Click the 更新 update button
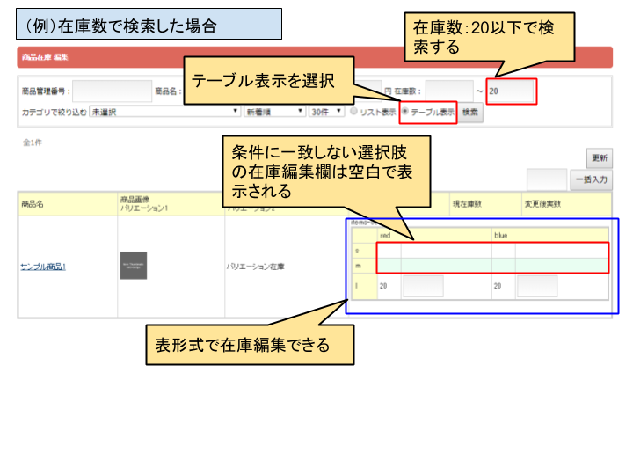The height and width of the screenshot is (475, 633). 600,158
